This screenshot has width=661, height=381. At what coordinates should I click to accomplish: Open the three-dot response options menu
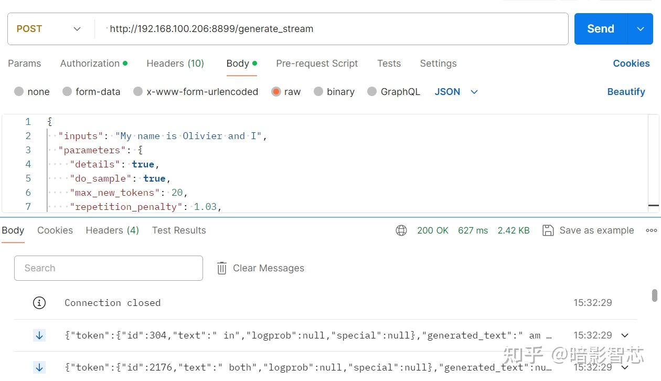[651, 230]
